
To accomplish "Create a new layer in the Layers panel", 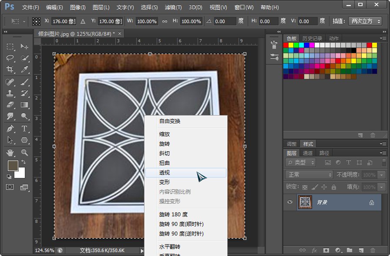I will click(361, 250).
